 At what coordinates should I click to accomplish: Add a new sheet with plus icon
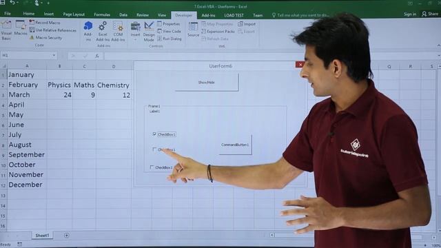(67, 236)
